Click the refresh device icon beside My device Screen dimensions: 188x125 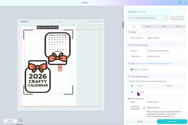[x=141, y=12]
